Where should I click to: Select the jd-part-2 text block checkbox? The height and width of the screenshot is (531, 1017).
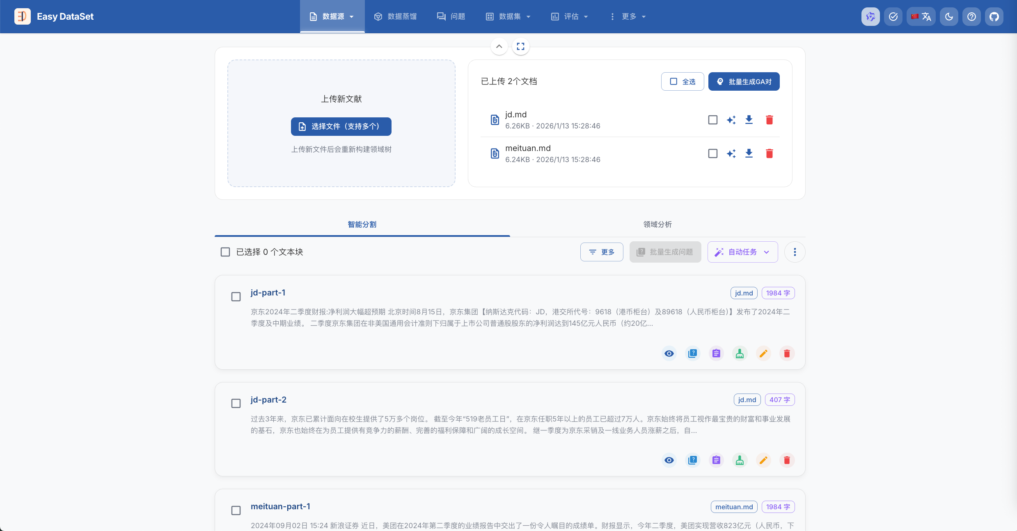point(236,403)
